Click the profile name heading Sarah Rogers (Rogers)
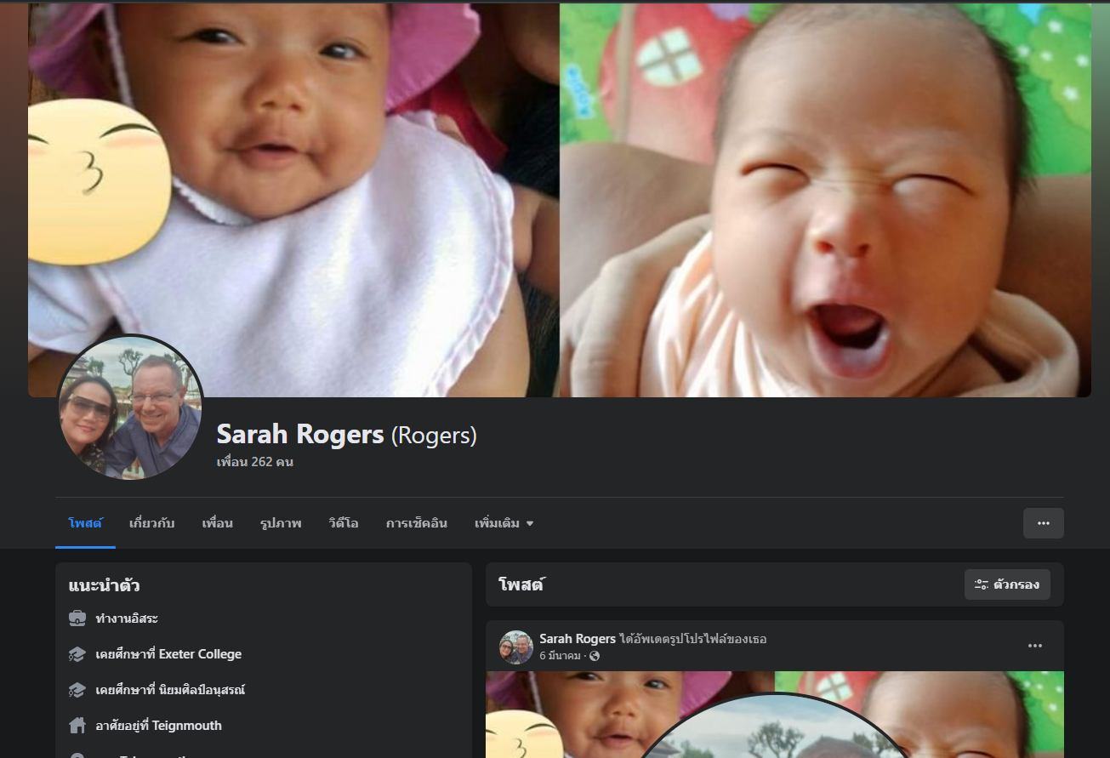This screenshot has height=758, width=1110. (347, 435)
